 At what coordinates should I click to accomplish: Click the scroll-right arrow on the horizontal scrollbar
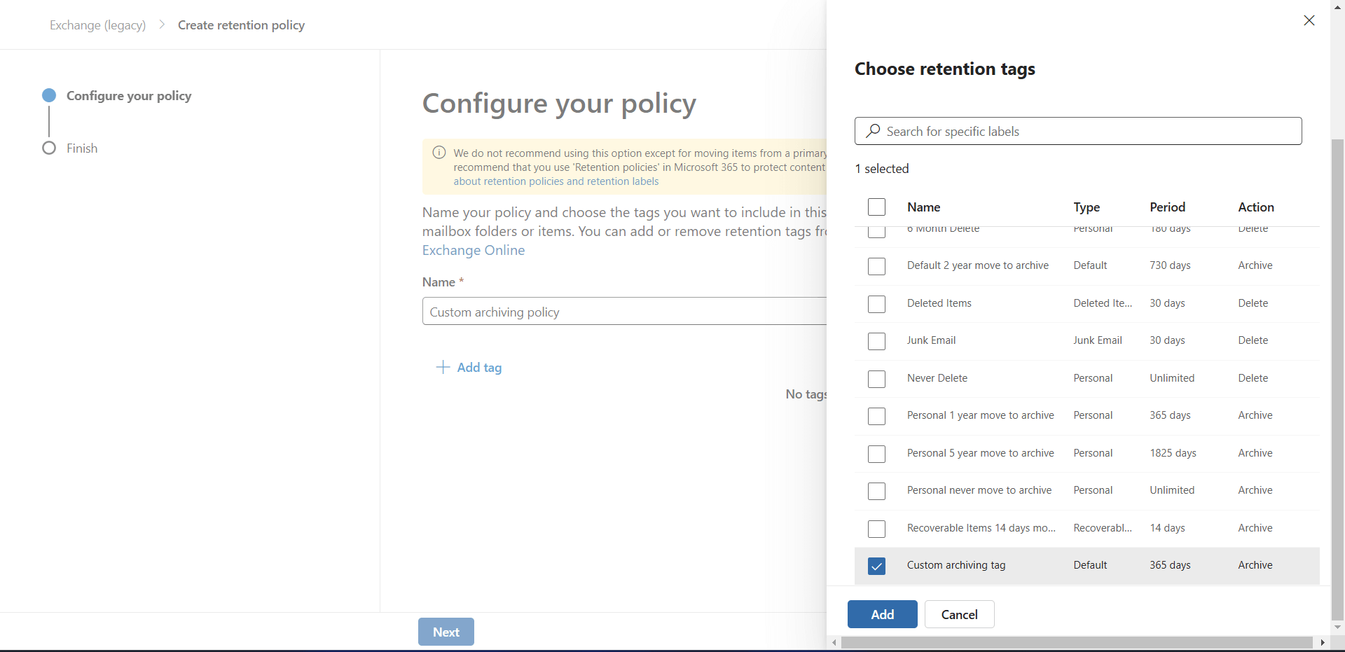[x=1323, y=642]
